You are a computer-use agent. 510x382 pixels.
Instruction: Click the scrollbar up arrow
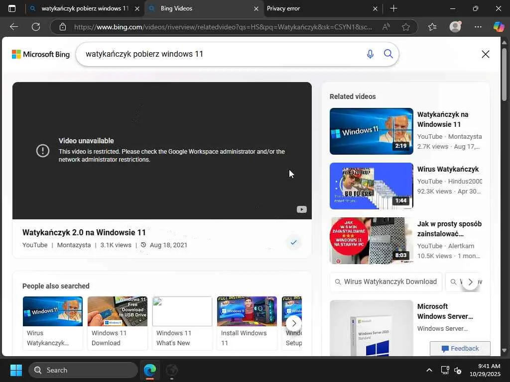(x=504, y=43)
